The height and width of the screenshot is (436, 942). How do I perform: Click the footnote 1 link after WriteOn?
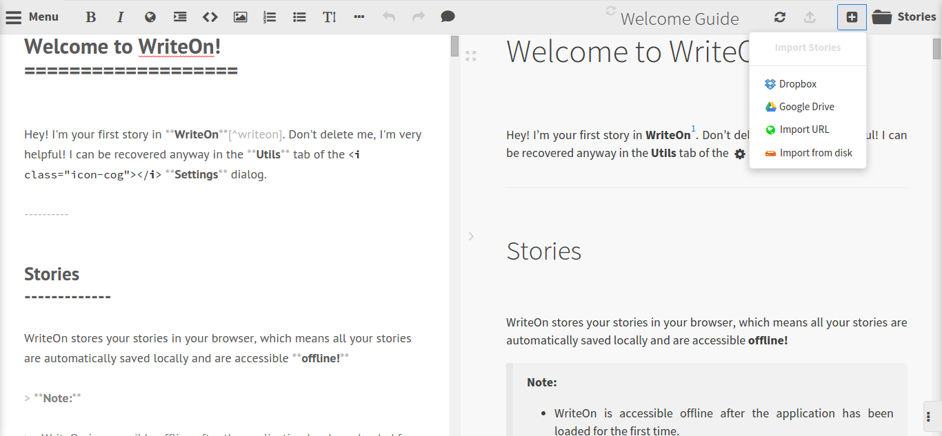pos(694,129)
